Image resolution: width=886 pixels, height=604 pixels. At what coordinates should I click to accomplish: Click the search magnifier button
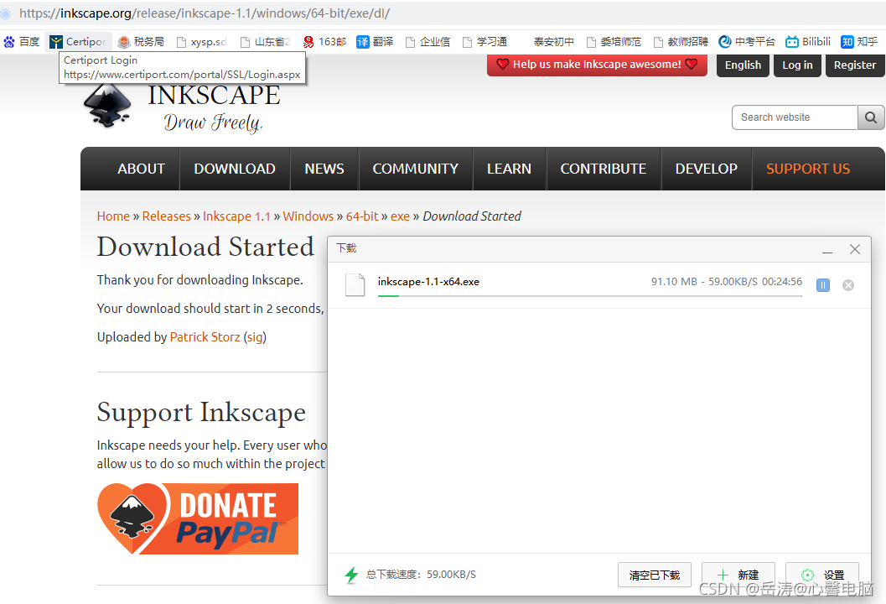(x=871, y=117)
